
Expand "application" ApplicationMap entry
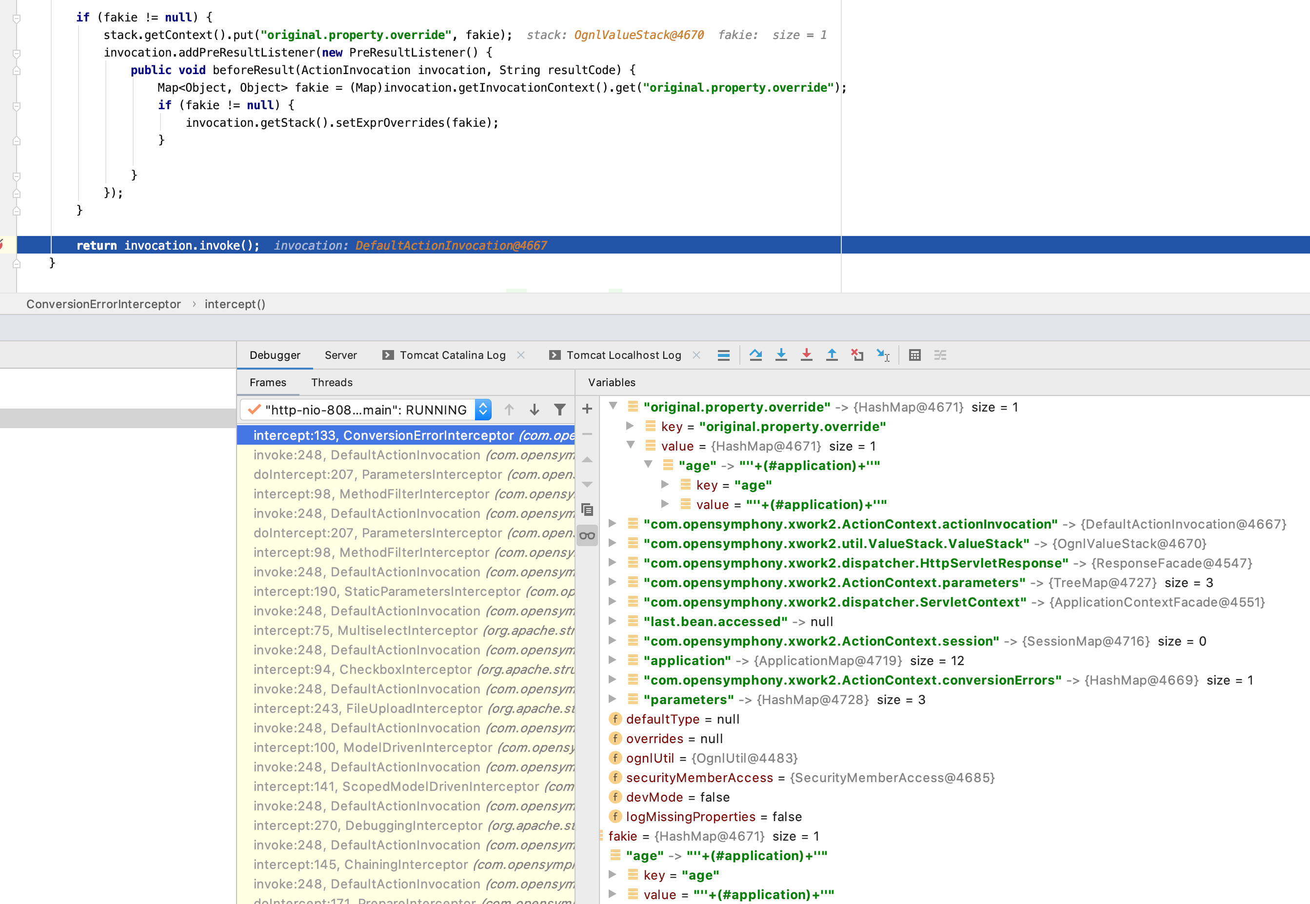pyautogui.click(x=613, y=660)
